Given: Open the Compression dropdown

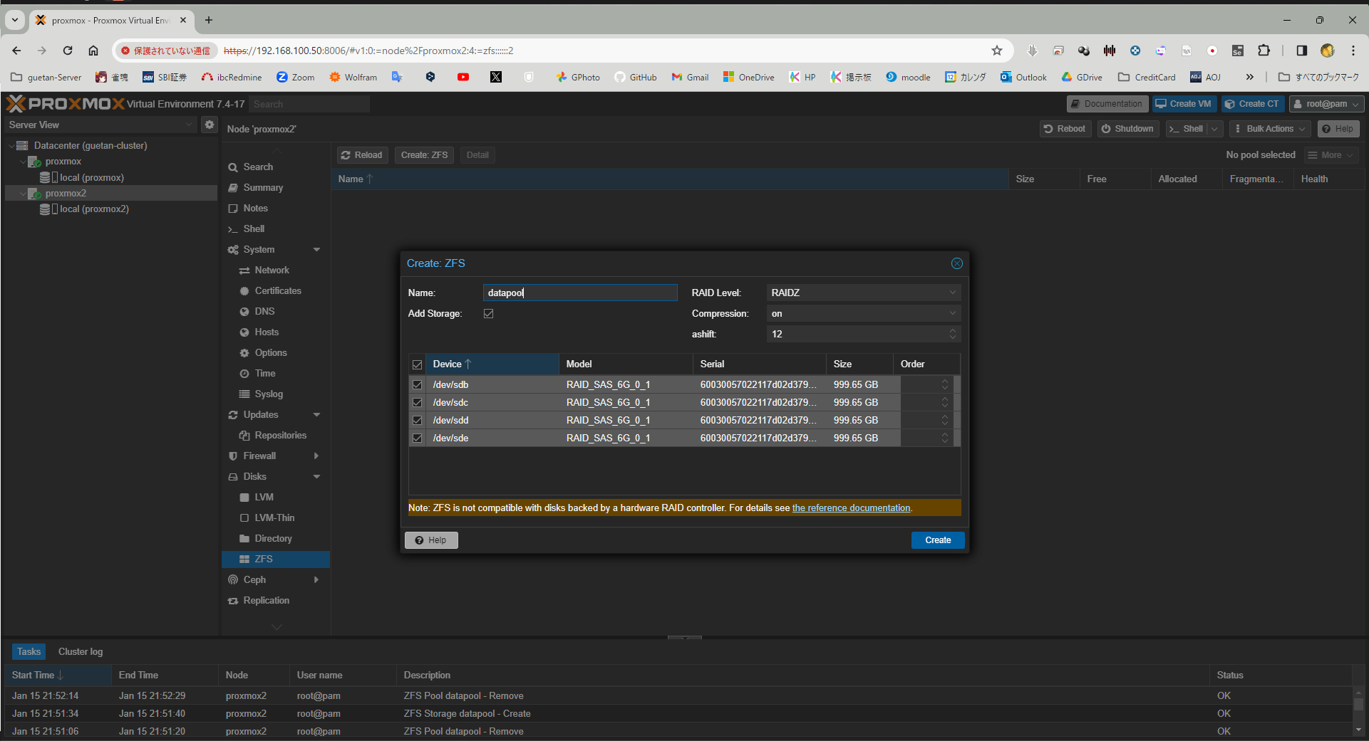Looking at the screenshot, I should [863, 314].
